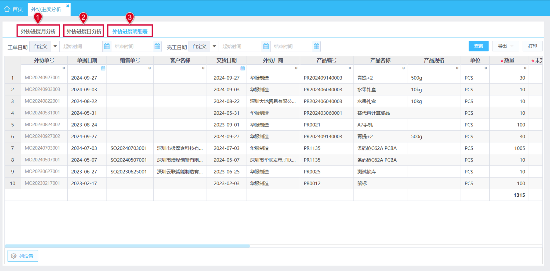The image size is (550, 271).
Task: Open calendar for 完工日期 start time
Action: point(266,46)
